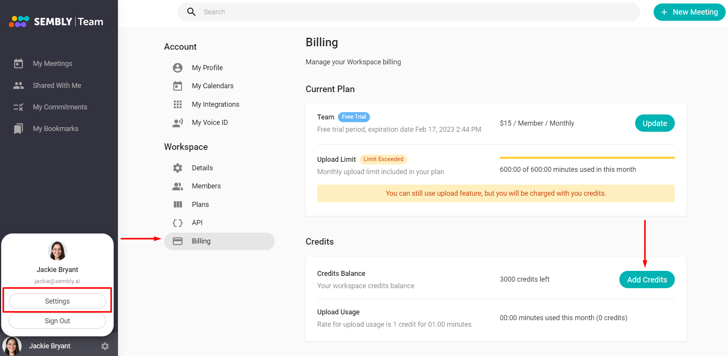Click the search magnifier icon

[191, 12]
